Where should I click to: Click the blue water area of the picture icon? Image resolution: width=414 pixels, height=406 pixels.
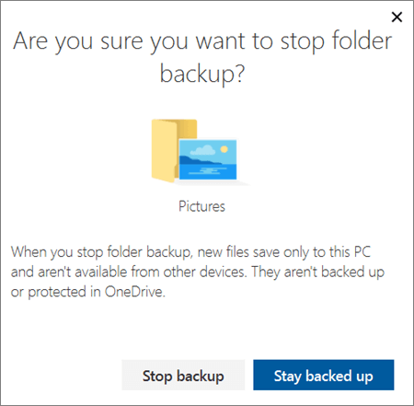208,171
